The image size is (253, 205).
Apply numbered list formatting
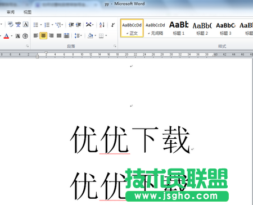[x=47, y=25]
